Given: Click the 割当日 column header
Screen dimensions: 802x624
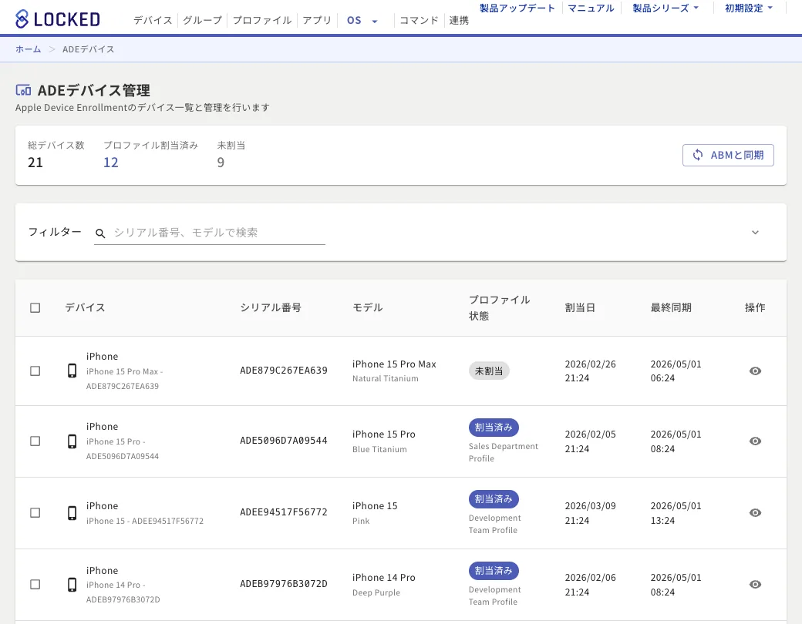Looking at the screenshot, I should pos(580,307).
